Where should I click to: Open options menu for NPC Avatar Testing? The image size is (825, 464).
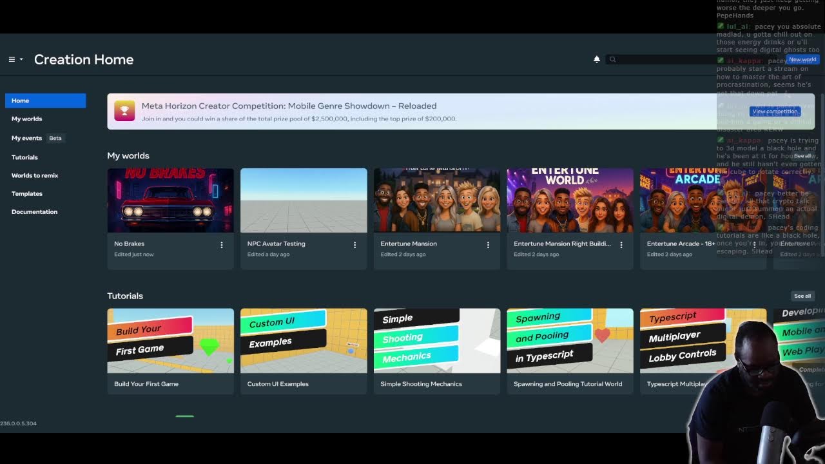(354, 245)
